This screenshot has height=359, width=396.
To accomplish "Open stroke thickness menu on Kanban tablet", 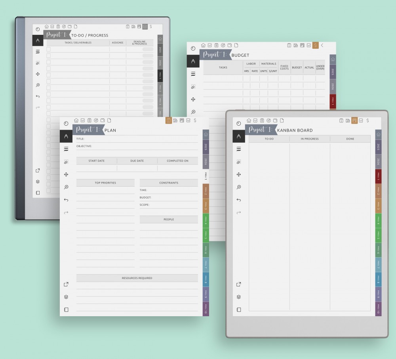I will pyautogui.click(x=238, y=149).
